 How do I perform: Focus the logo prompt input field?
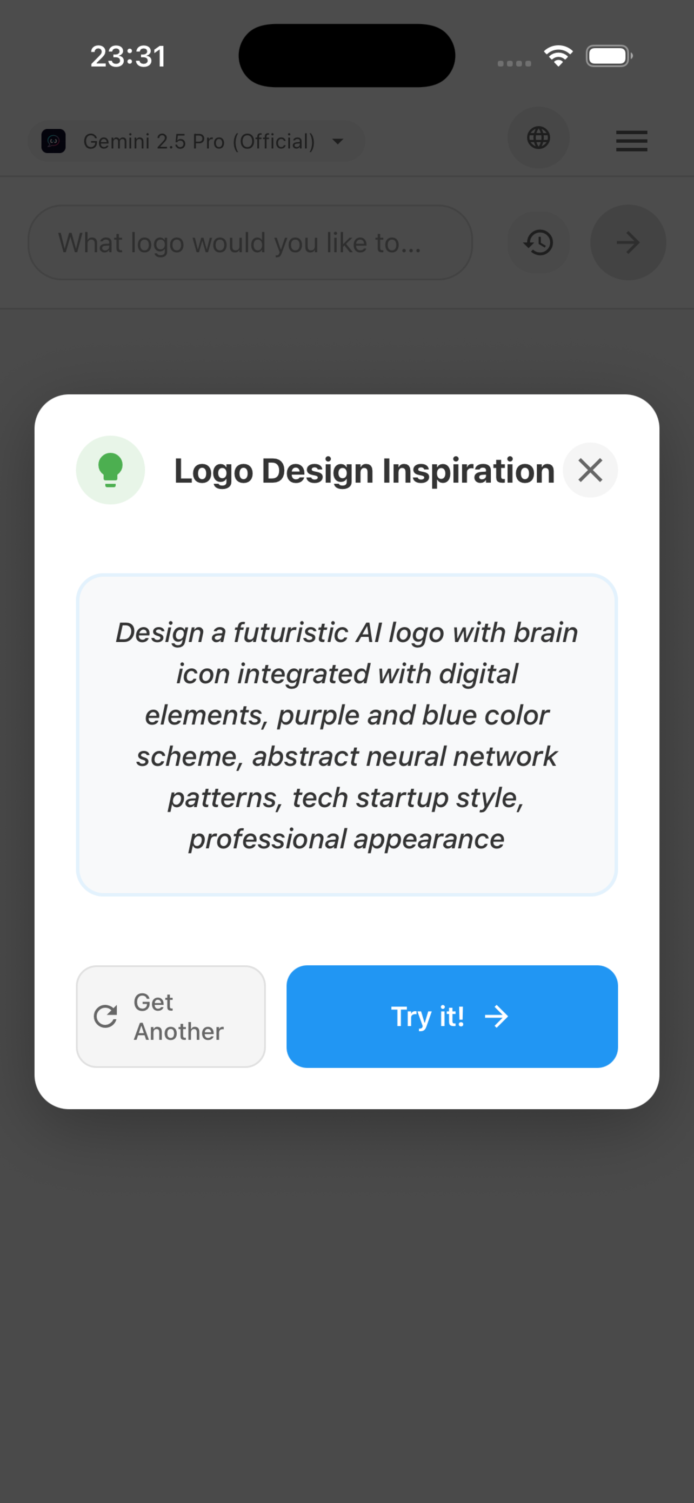coord(251,243)
